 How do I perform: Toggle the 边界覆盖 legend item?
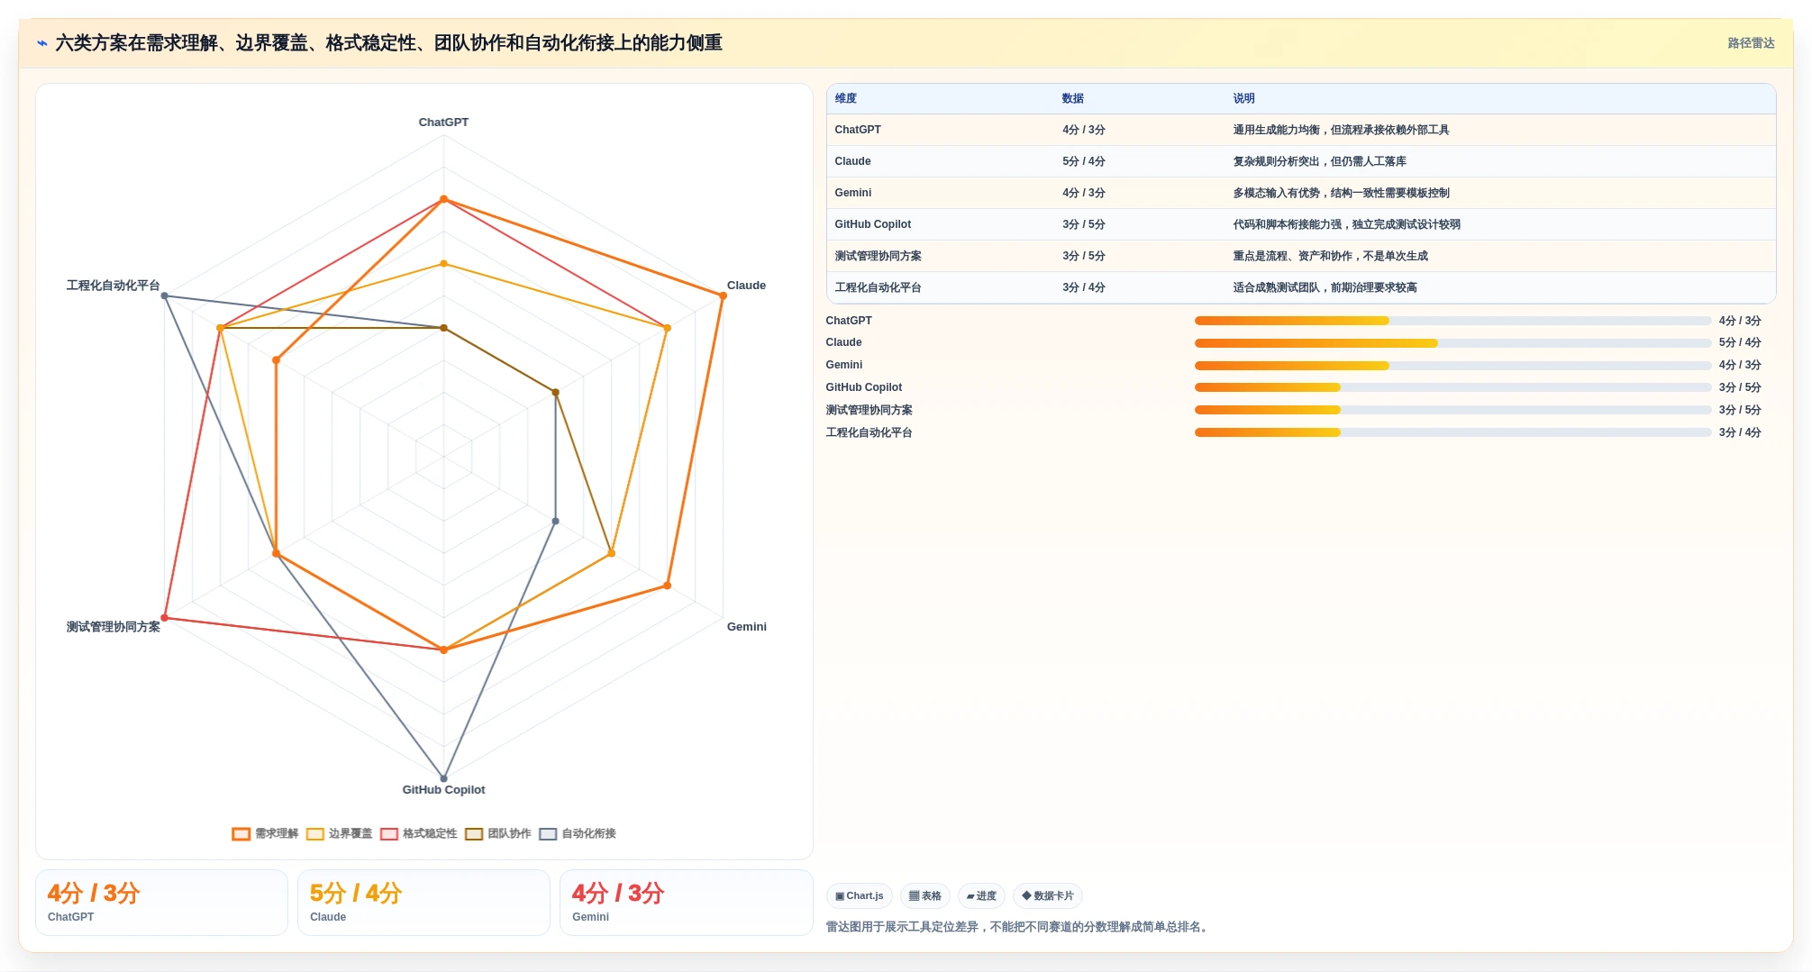point(339,834)
